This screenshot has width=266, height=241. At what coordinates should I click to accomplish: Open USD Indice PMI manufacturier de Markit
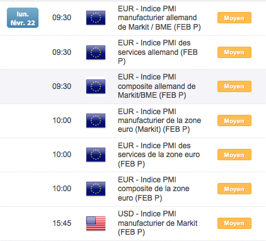click(158, 223)
